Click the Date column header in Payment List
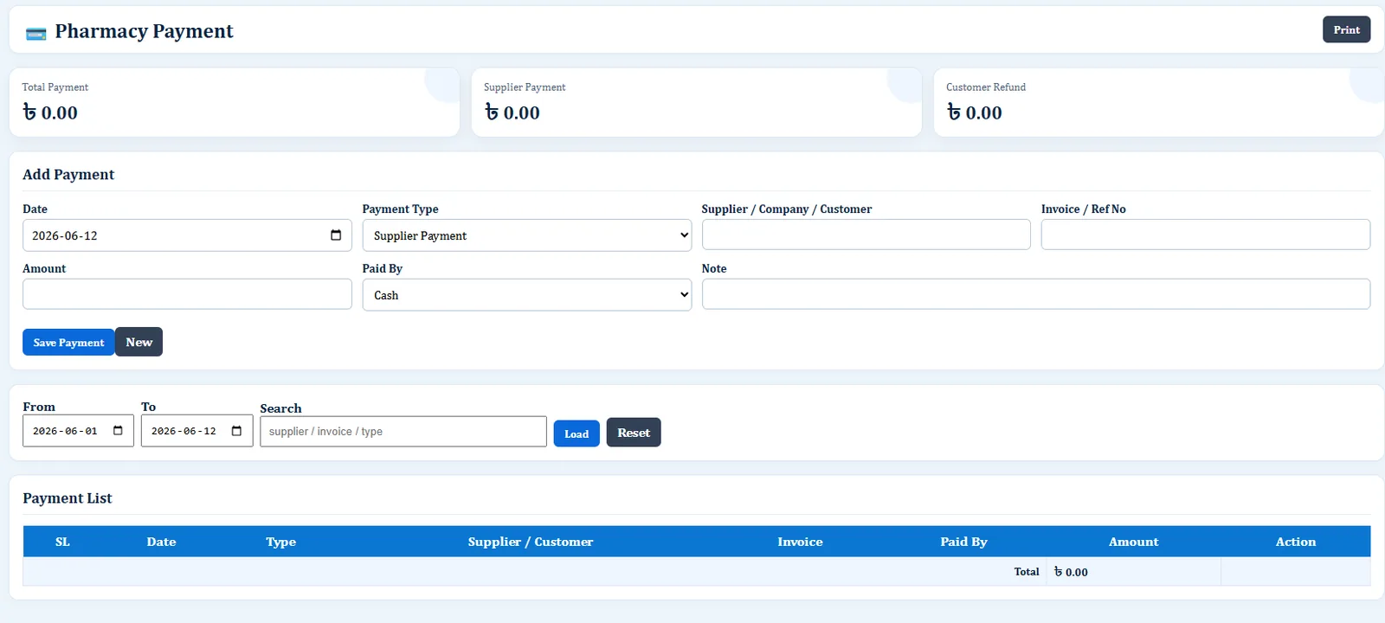Image resolution: width=1385 pixels, height=623 pixels. 161,542
